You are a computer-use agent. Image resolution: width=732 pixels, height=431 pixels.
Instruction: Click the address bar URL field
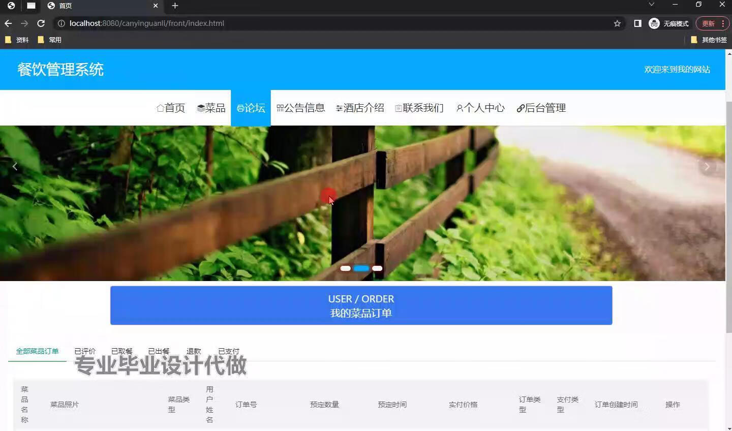tap(335, 23)
